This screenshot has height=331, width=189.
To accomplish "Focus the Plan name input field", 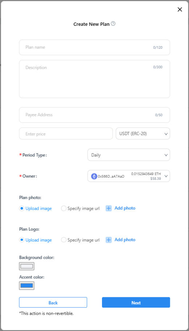I will point(95,48).
